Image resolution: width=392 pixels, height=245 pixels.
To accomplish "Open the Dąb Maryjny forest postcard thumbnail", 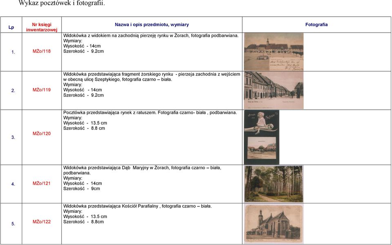I will pos(274,184).
